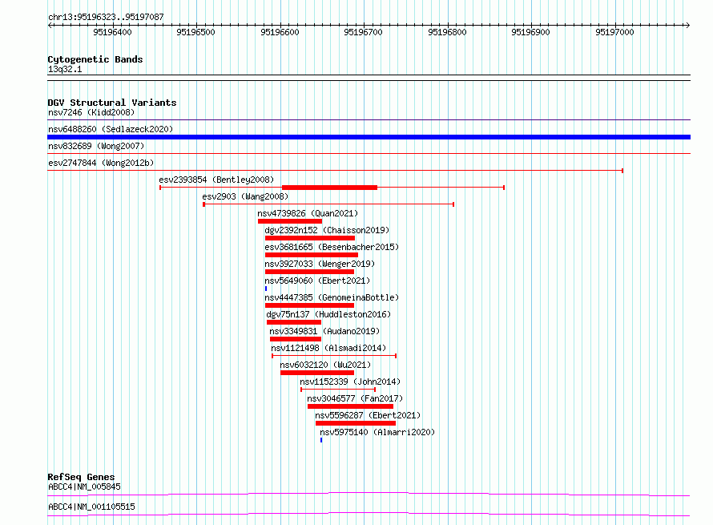Click the nsv3046577 (Fan2017) red bar
The image size is (713, 525).
351,406
